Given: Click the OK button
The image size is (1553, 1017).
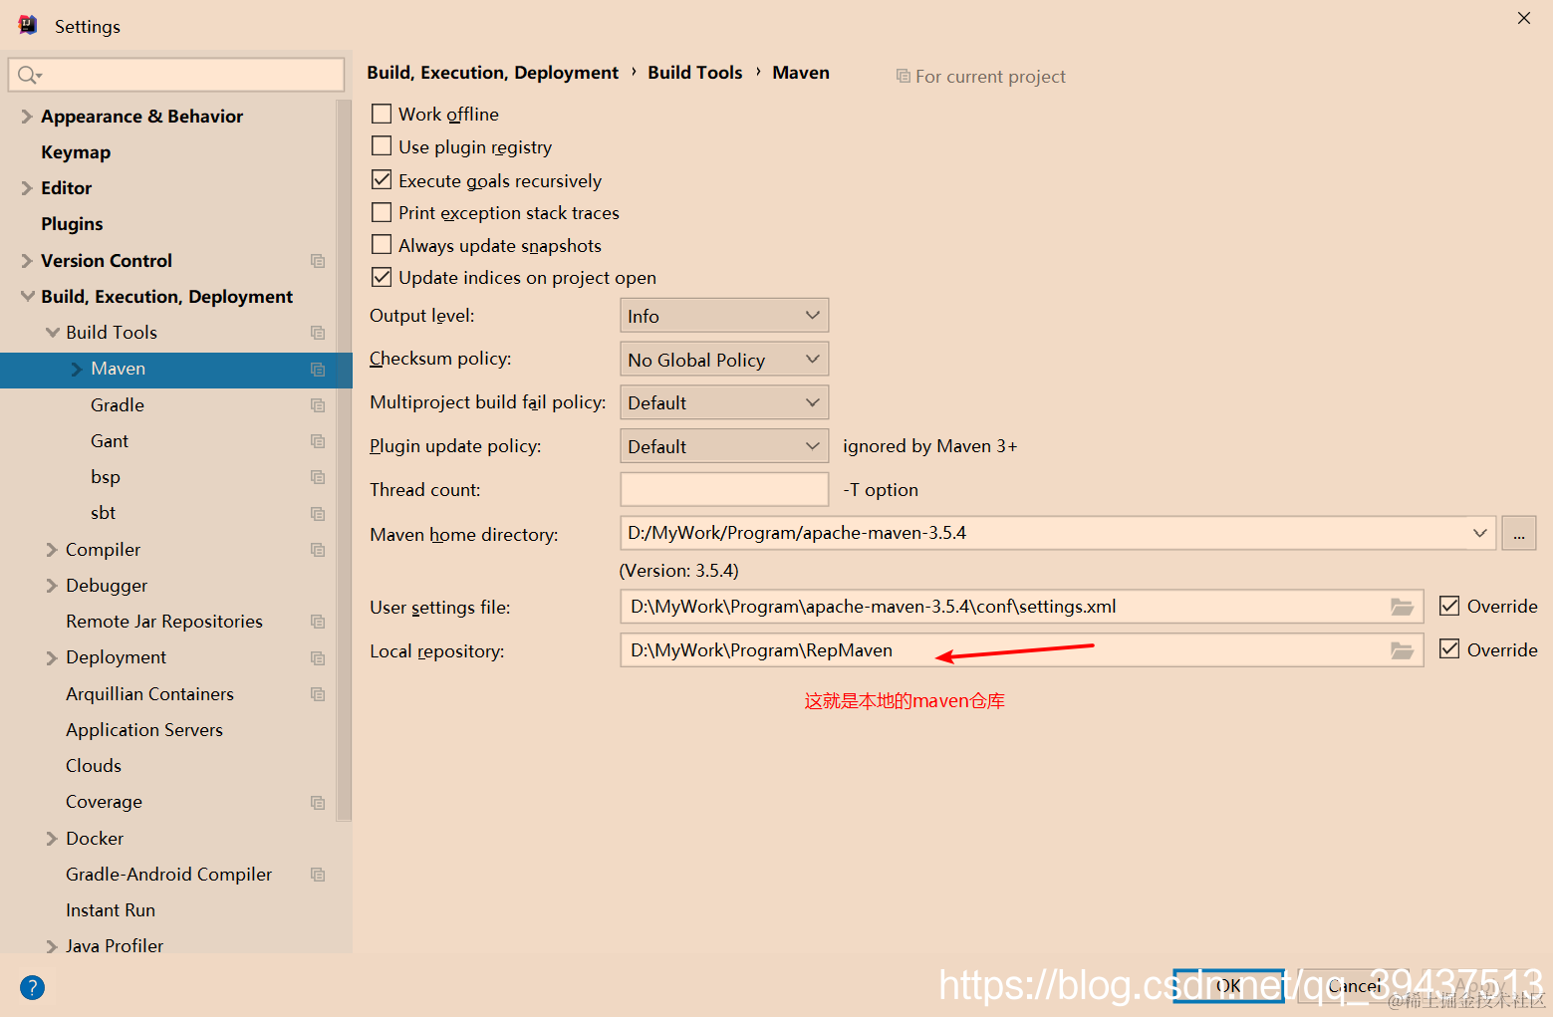Looking at the screenshot, I should pyautogui.click(x=1228, y=985).
